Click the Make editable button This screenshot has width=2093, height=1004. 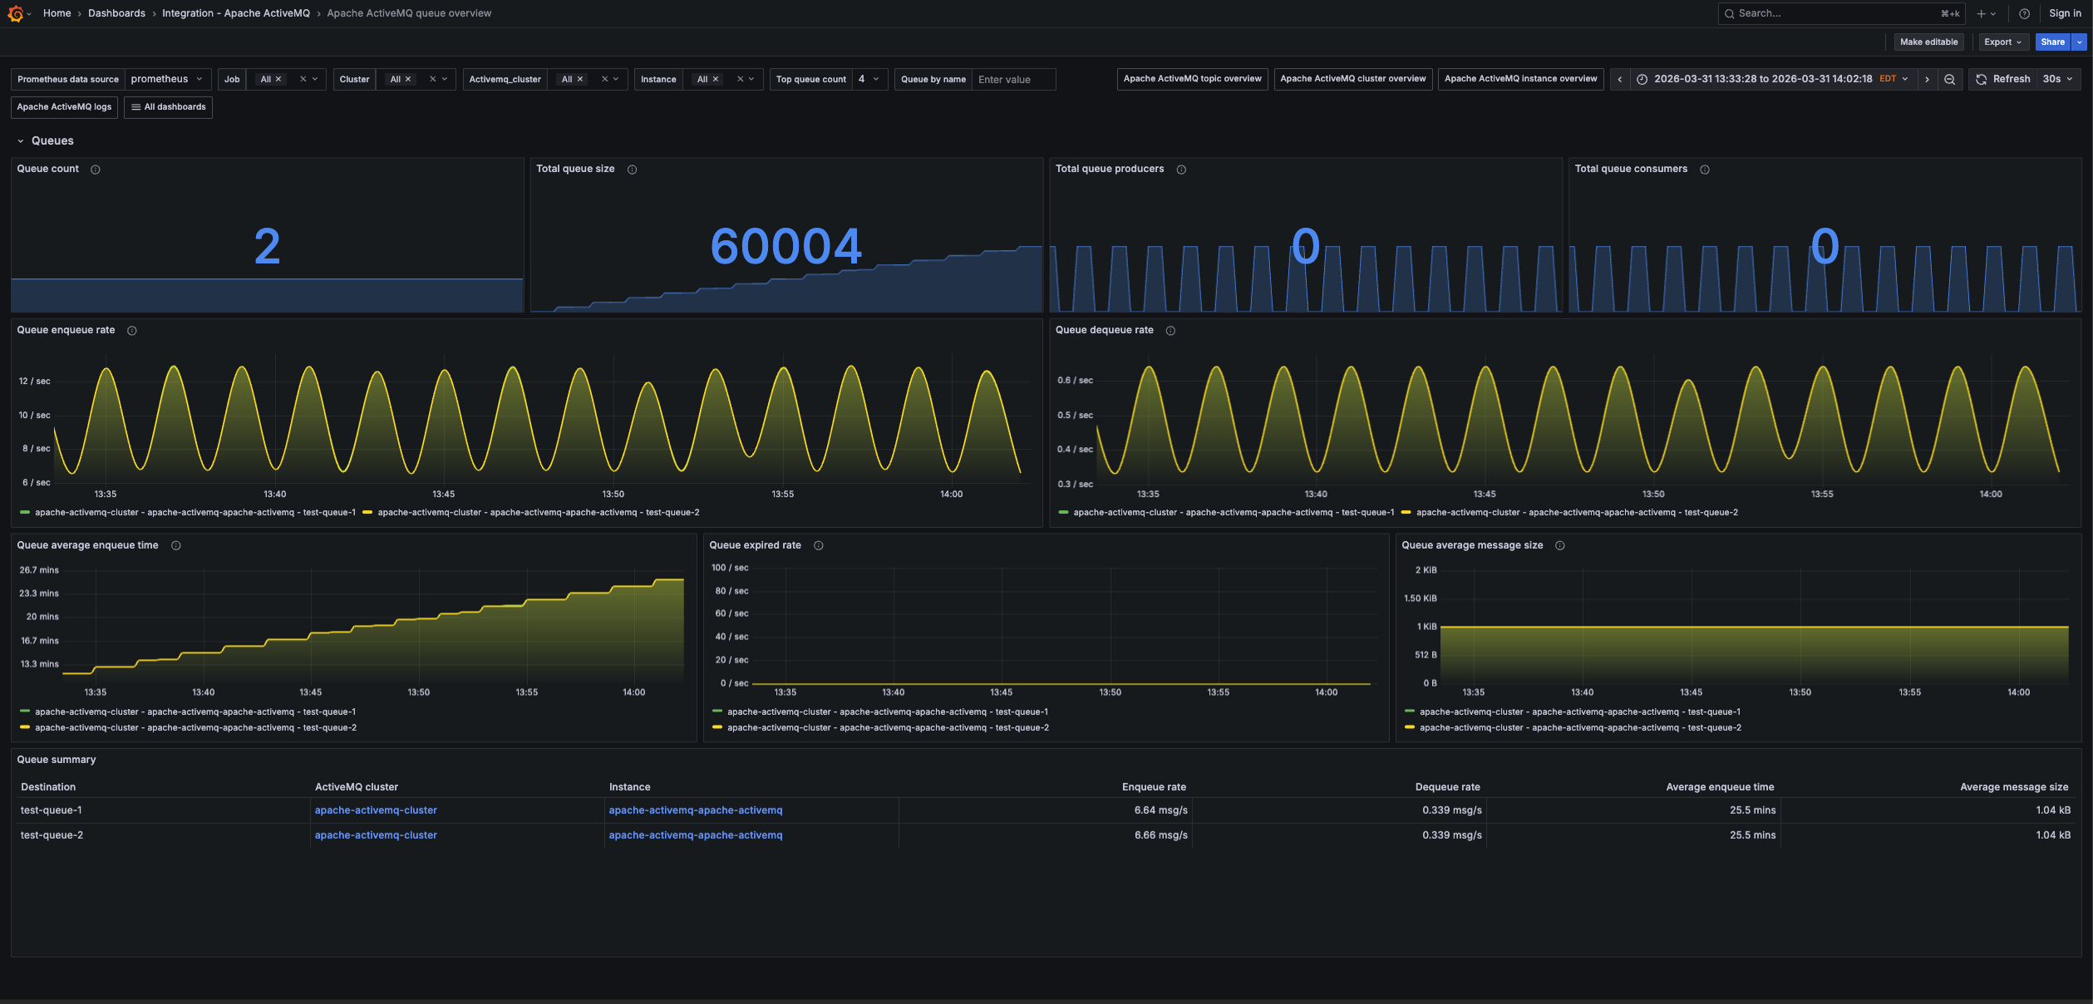click(1928, 42)
